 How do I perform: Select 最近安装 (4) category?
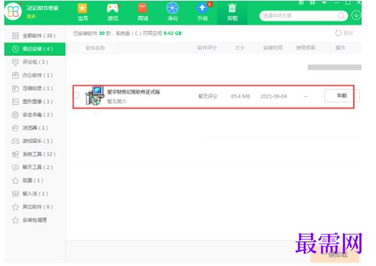coord(35,49)
